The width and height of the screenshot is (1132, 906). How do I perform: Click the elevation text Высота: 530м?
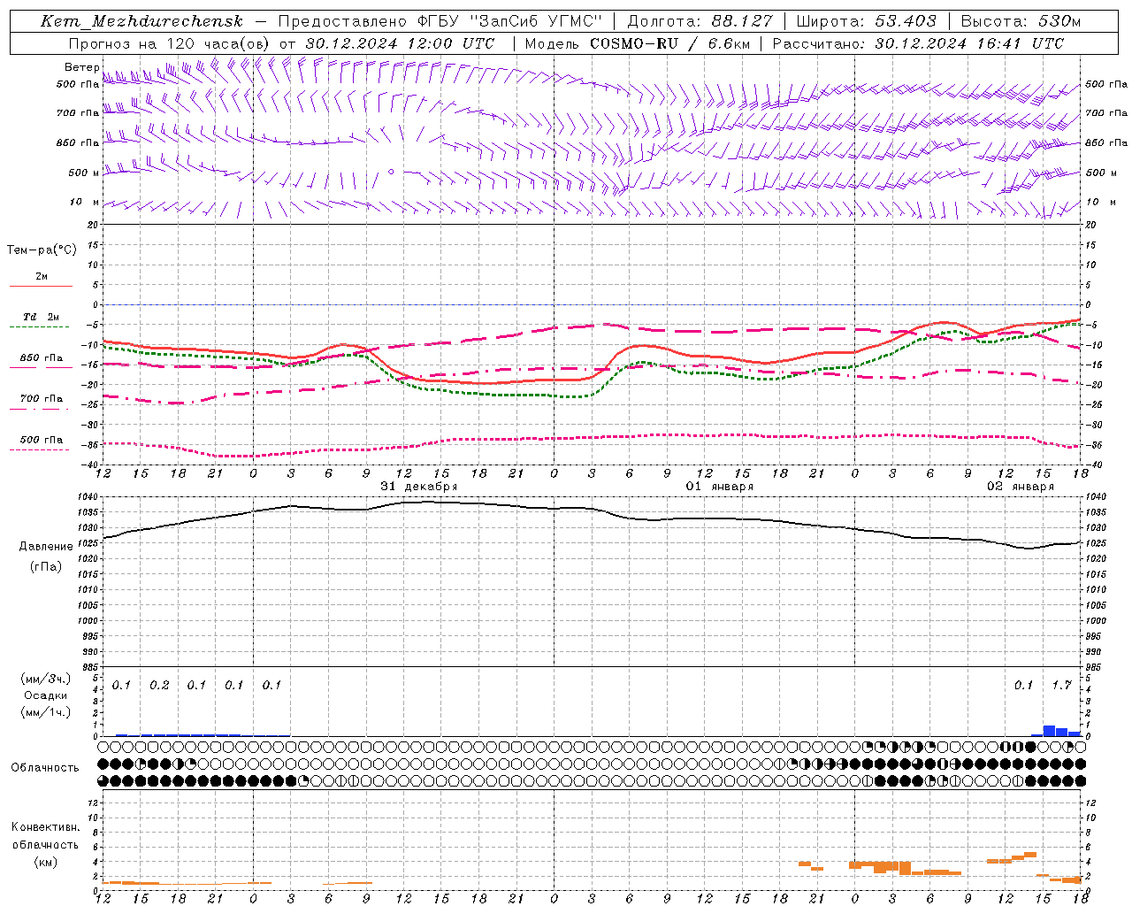pyautogui.click(x=1021, y=21)
